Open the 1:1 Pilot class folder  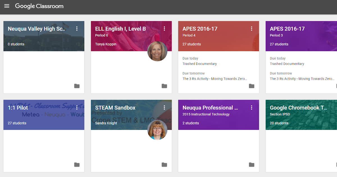click(x=77, y=165)
